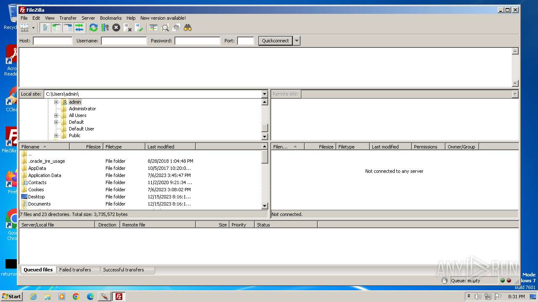Select the Contacts folder row

140,182
